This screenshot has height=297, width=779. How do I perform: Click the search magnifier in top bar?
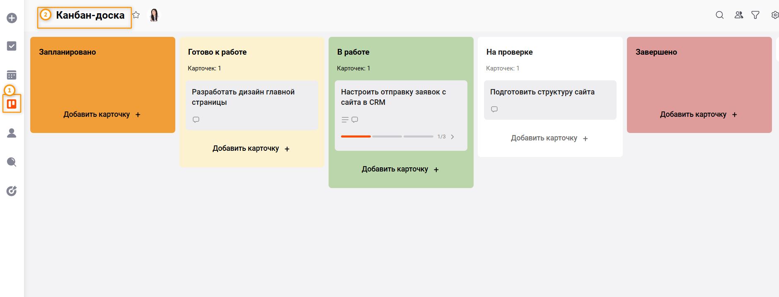tap(720, 15)
